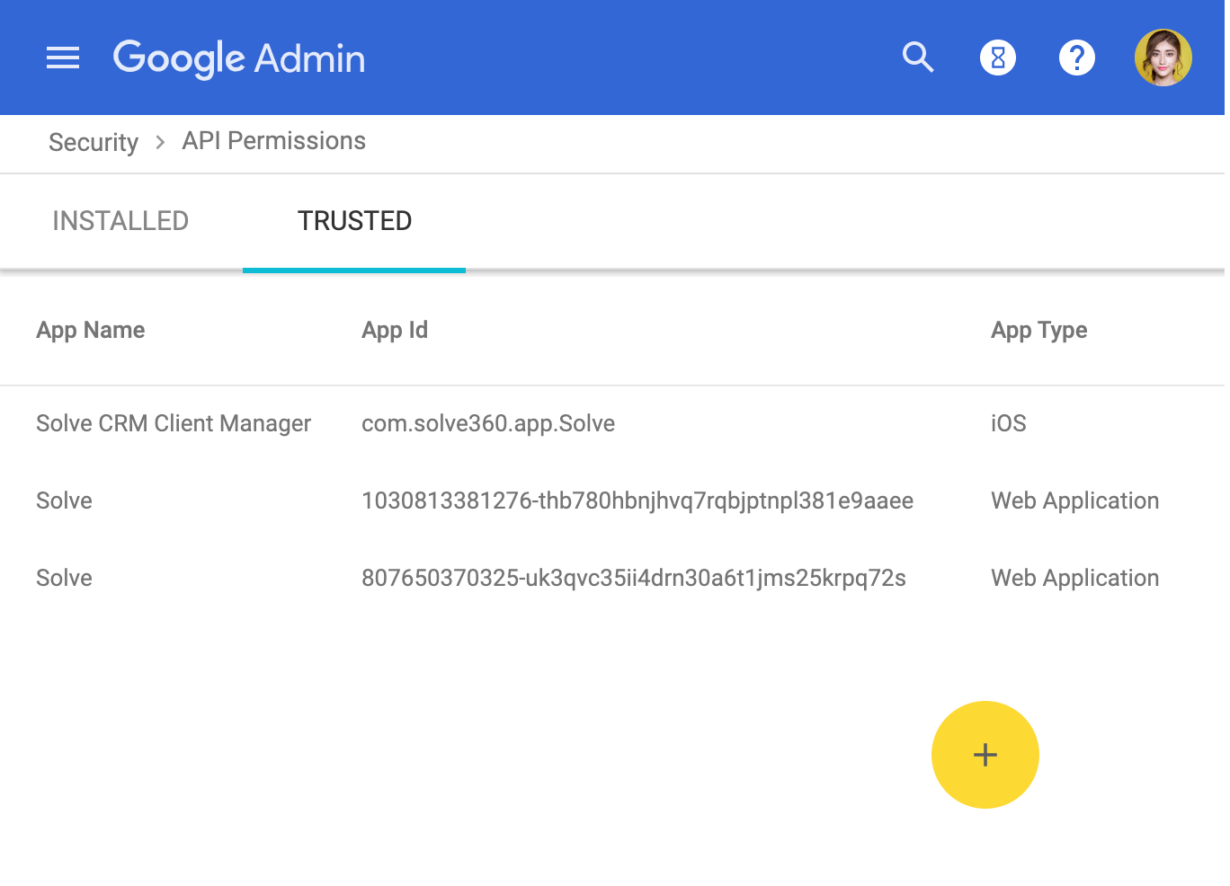
Task: Click the yellow add app button
Action: coord(985,755)
